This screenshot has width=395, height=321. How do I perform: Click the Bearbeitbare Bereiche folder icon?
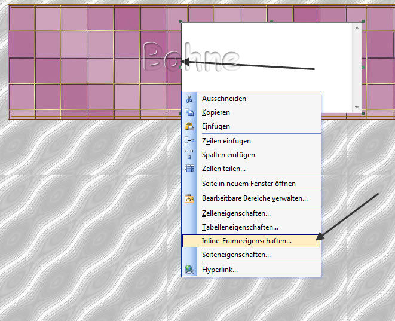pyautogui.click(x=189, y=198)
